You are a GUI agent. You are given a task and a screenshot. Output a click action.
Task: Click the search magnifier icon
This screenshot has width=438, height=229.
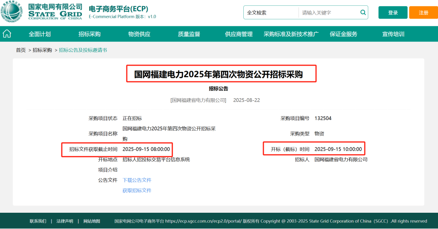(363, 12)
